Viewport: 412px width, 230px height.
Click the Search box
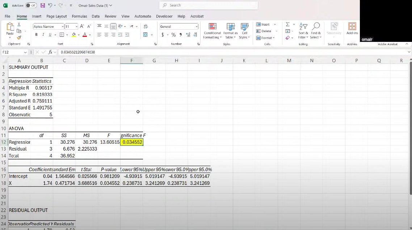pyautogui.click(x=209, y=5)
